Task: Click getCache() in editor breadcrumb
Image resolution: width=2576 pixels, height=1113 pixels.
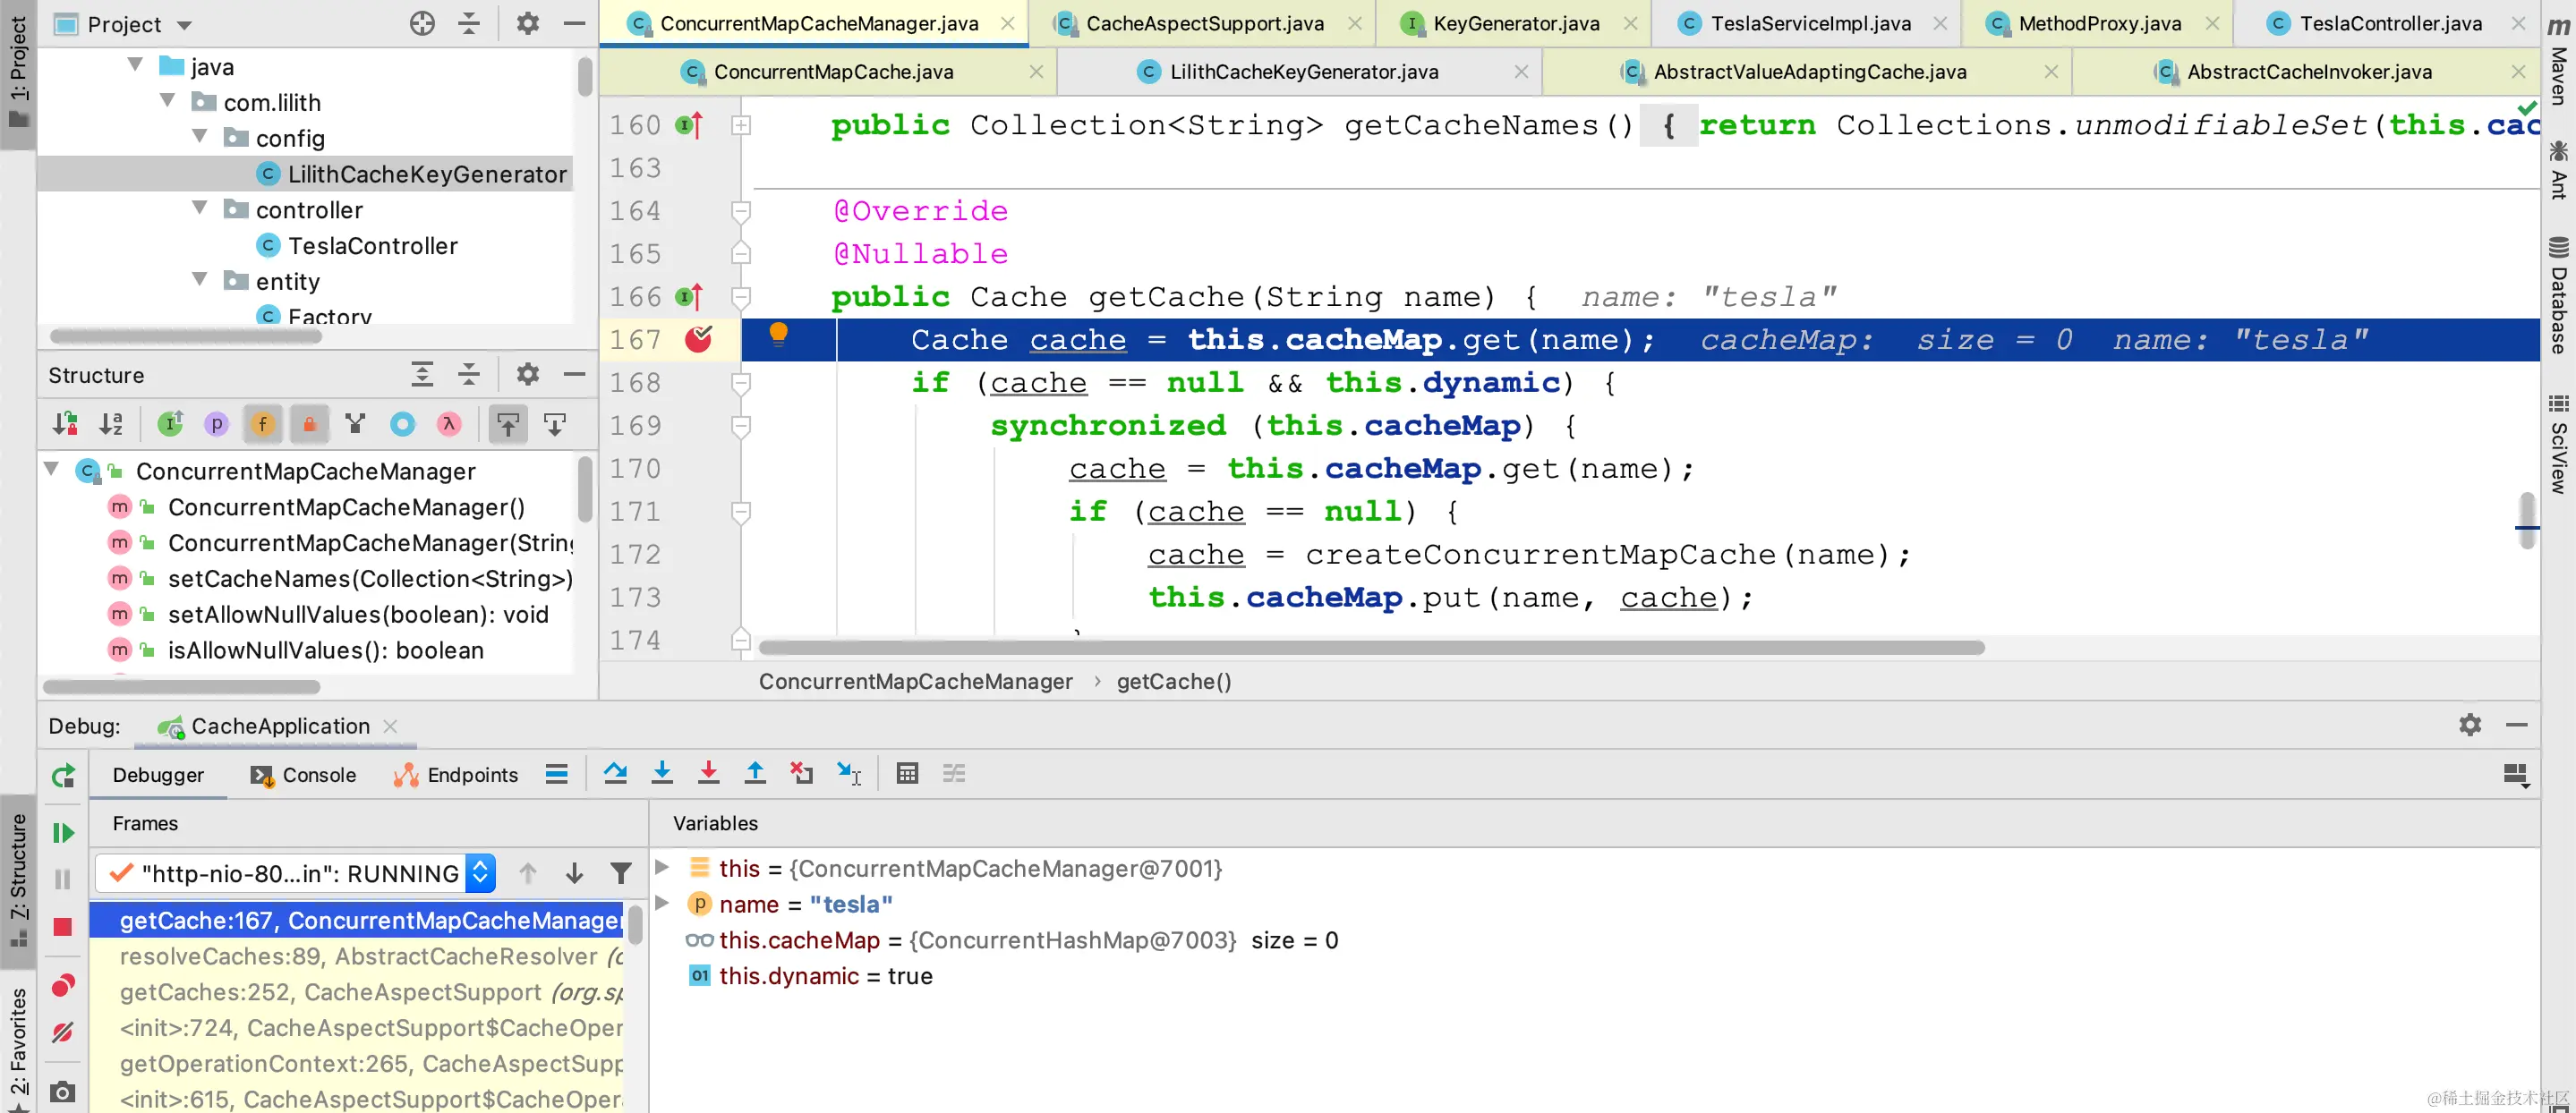Action: (1173, 681)
